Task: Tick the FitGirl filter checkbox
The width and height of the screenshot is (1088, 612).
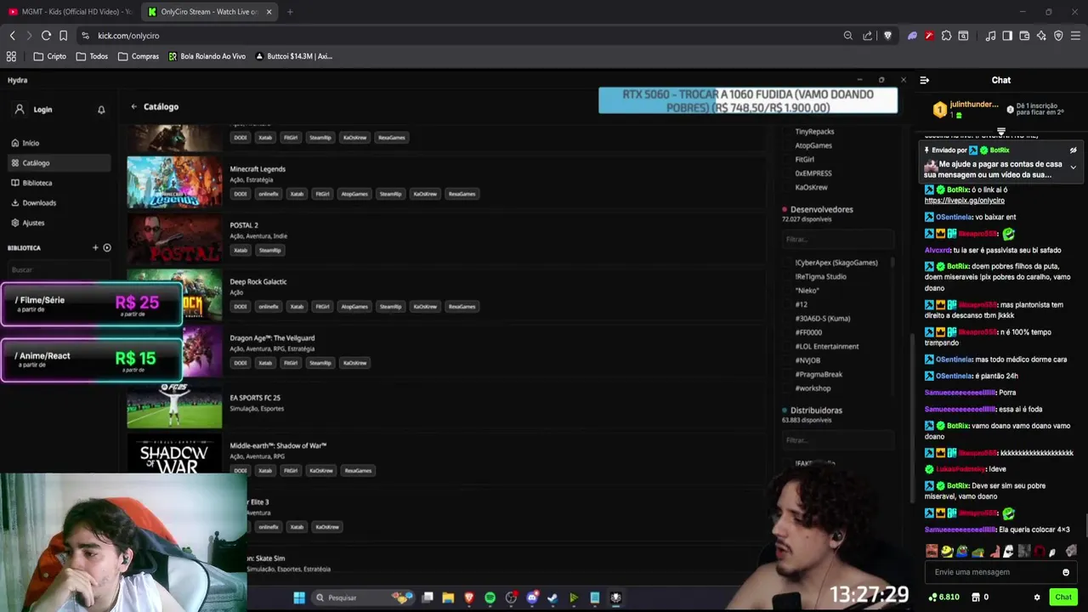Action: click(787, 159)
